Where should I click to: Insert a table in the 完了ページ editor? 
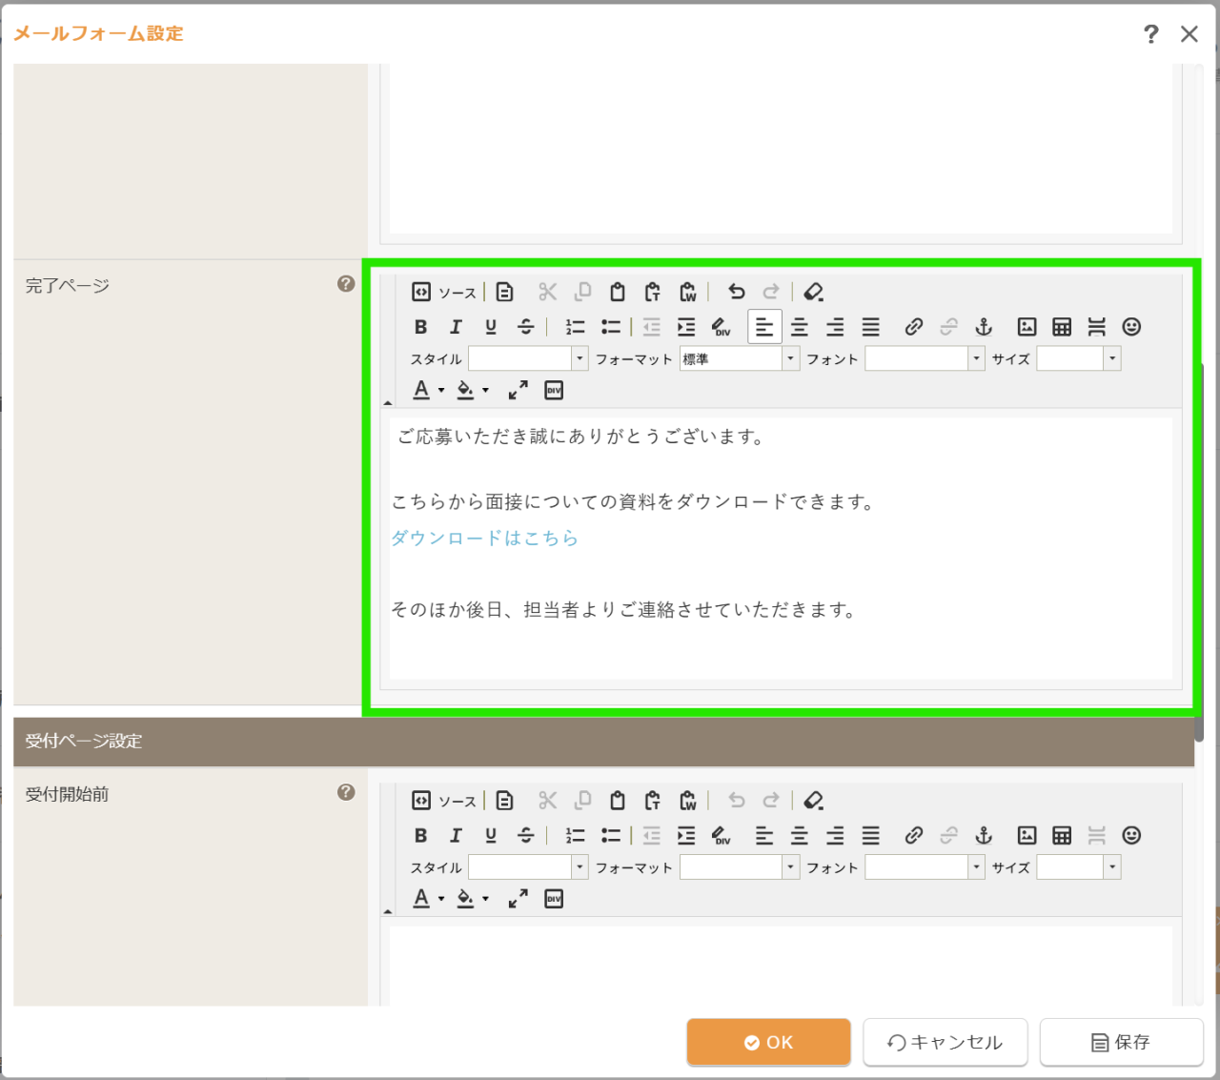[x=1062, y=326]
